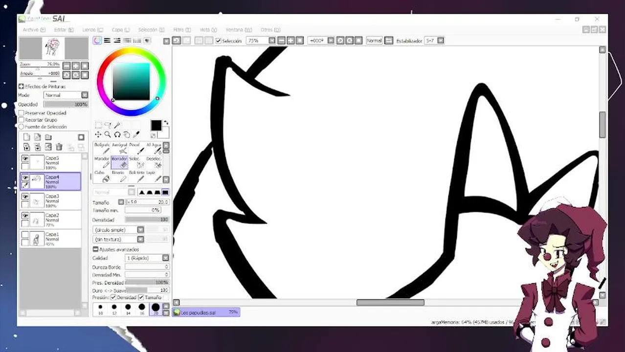Select the zoom magnifier tool

point(108,134)
